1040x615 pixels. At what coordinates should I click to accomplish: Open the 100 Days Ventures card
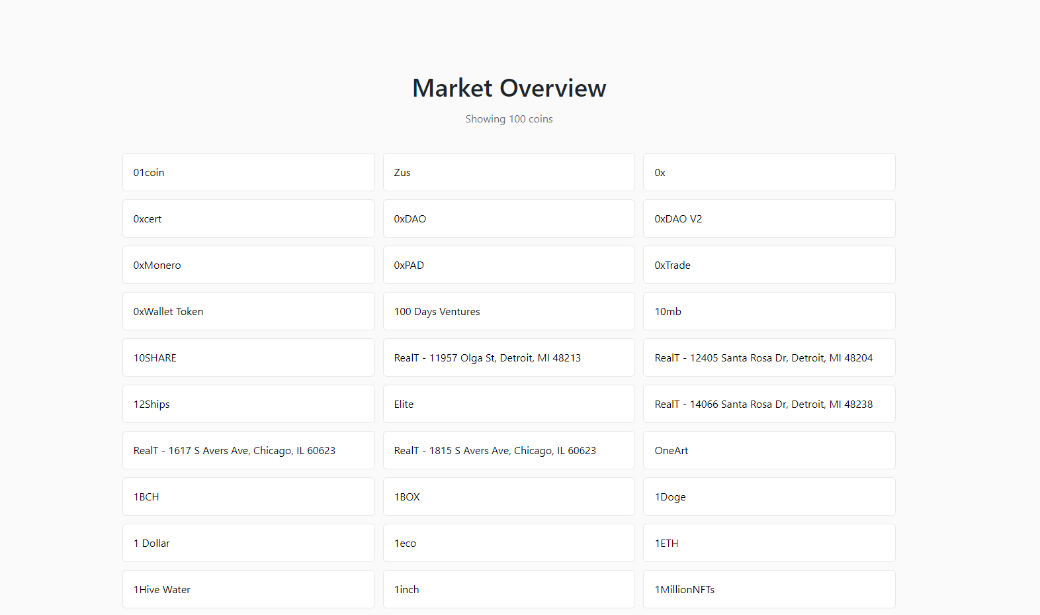click(x=509, y=311)
